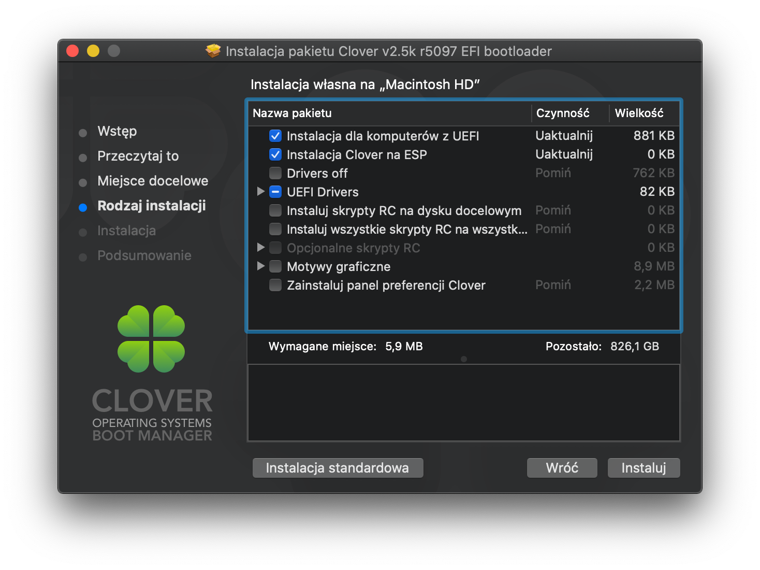
Task: Select the Wstęp step in the sidebar
Action: pyautogui.click(x=117, y=131)
